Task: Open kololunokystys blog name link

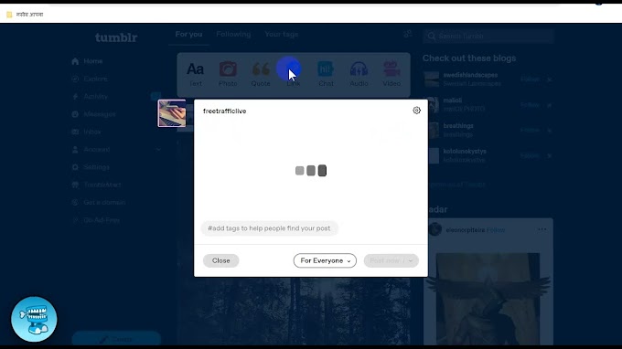Action: click(x=465, y=152)
